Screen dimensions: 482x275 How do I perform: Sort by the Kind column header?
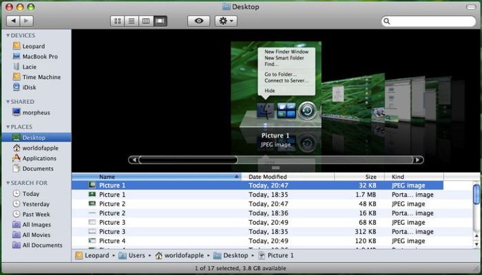tap(415, 177)
